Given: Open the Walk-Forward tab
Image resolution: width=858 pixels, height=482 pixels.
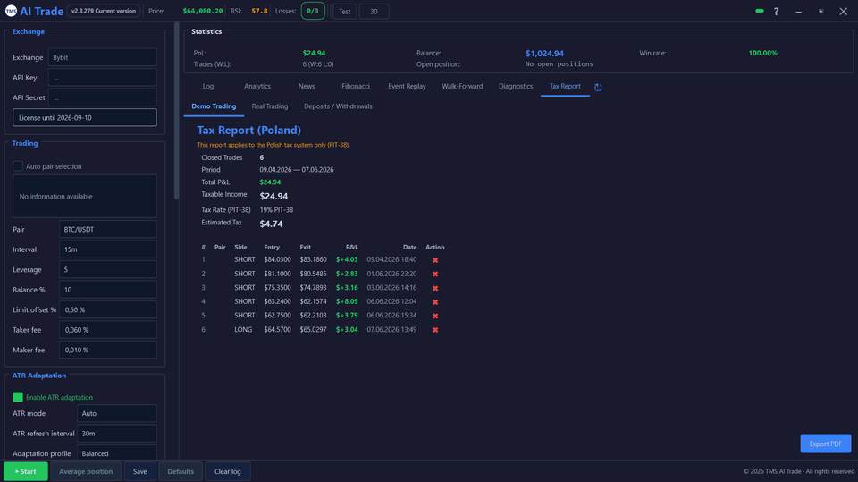Looking at the screenshot, I should pos(462,86).
